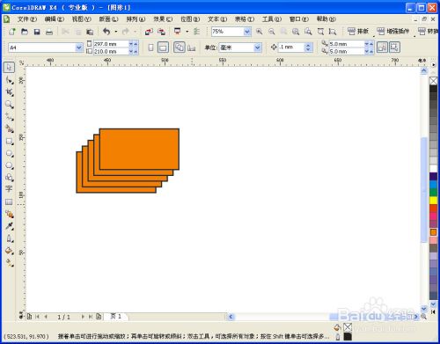Screen dimensions: 440x344
Task: Click the zoom-in magnifier on toolbar
Action: pos(259,32)
